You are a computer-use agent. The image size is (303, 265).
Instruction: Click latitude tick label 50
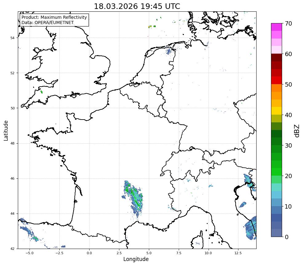12,108
